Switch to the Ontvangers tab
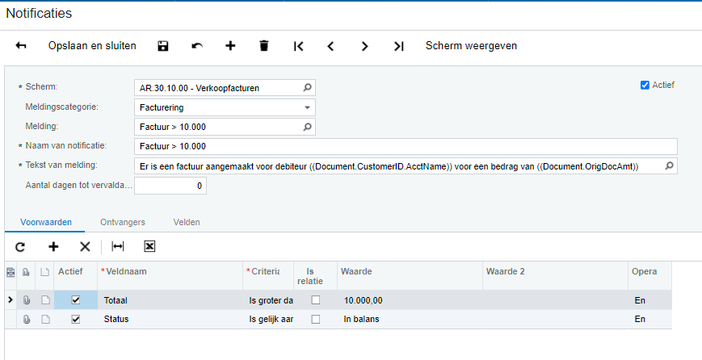The image size is (702, 360). (x=123, y=222)
